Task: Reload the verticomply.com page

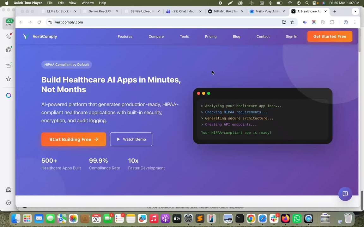Action: [39, 22]
